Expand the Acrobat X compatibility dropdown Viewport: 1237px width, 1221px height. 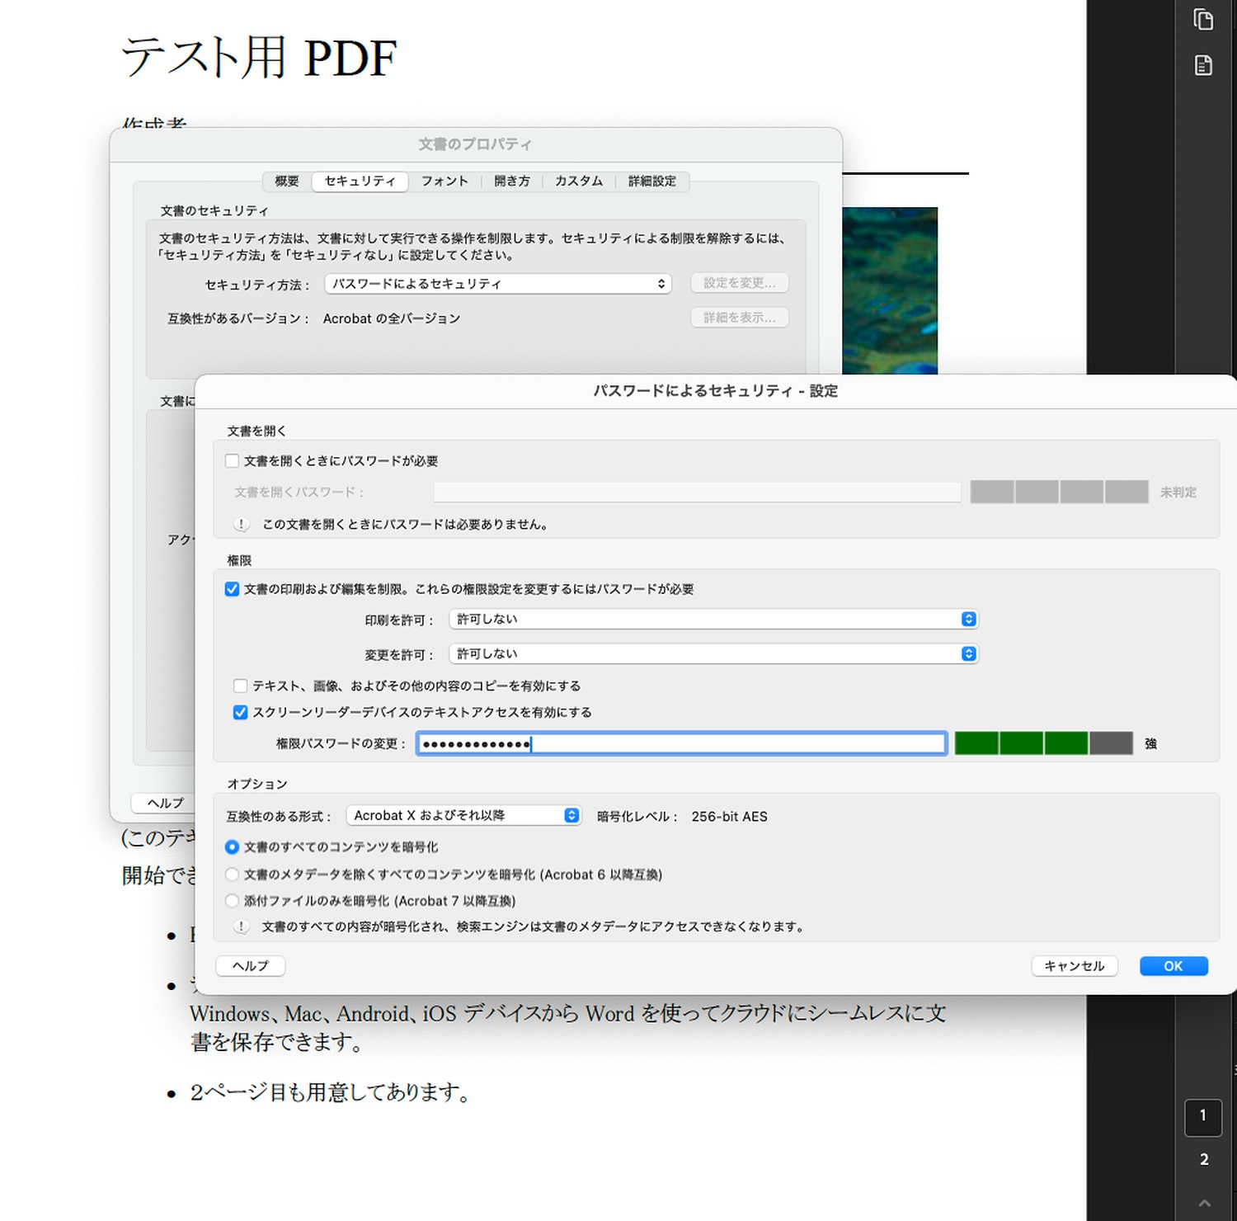pyautogui.click(x=463, y=815)
